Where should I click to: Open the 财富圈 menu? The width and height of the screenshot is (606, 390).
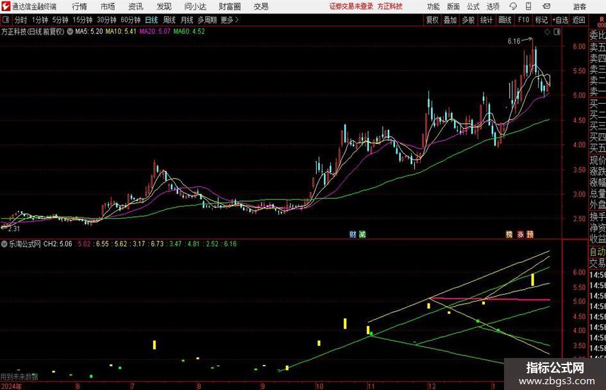tap(230, 6)
